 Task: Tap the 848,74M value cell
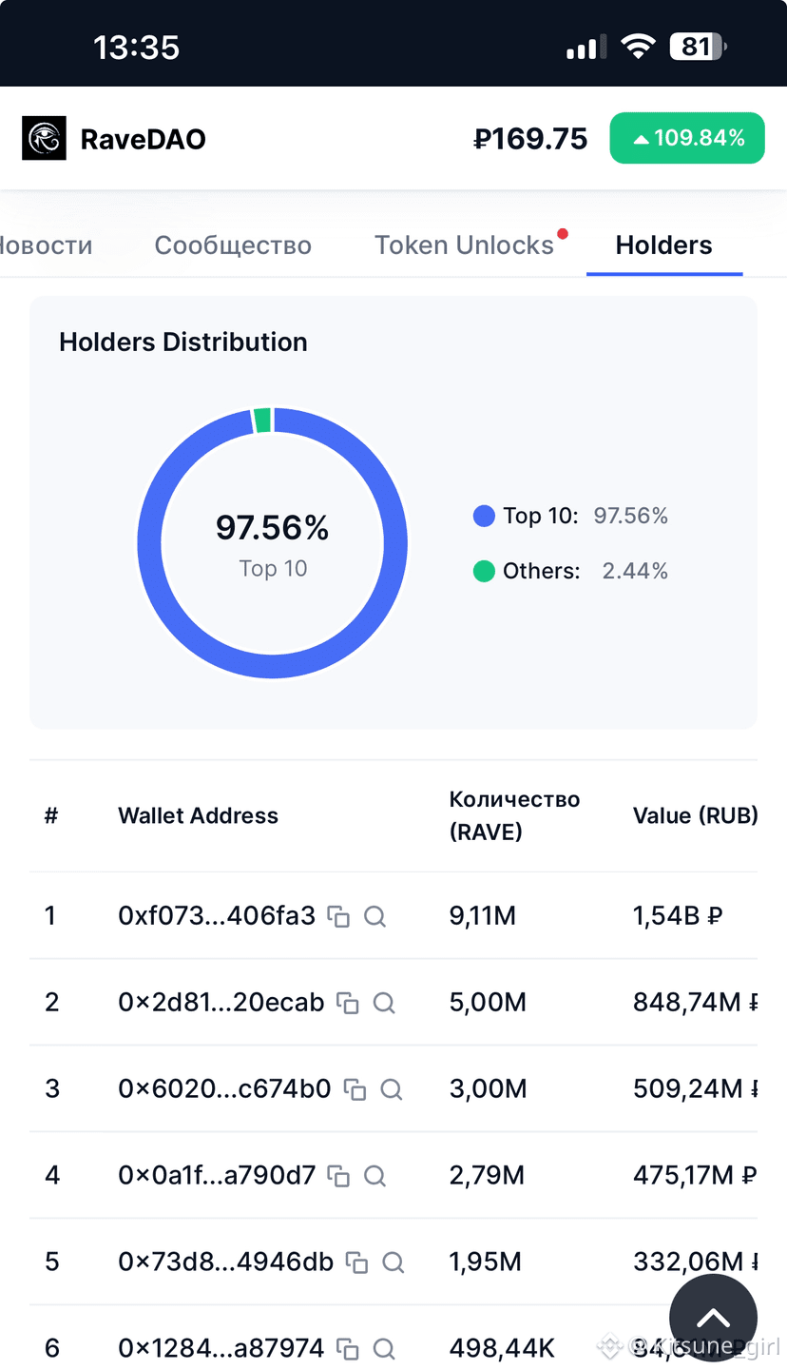tap(696, 1003)
